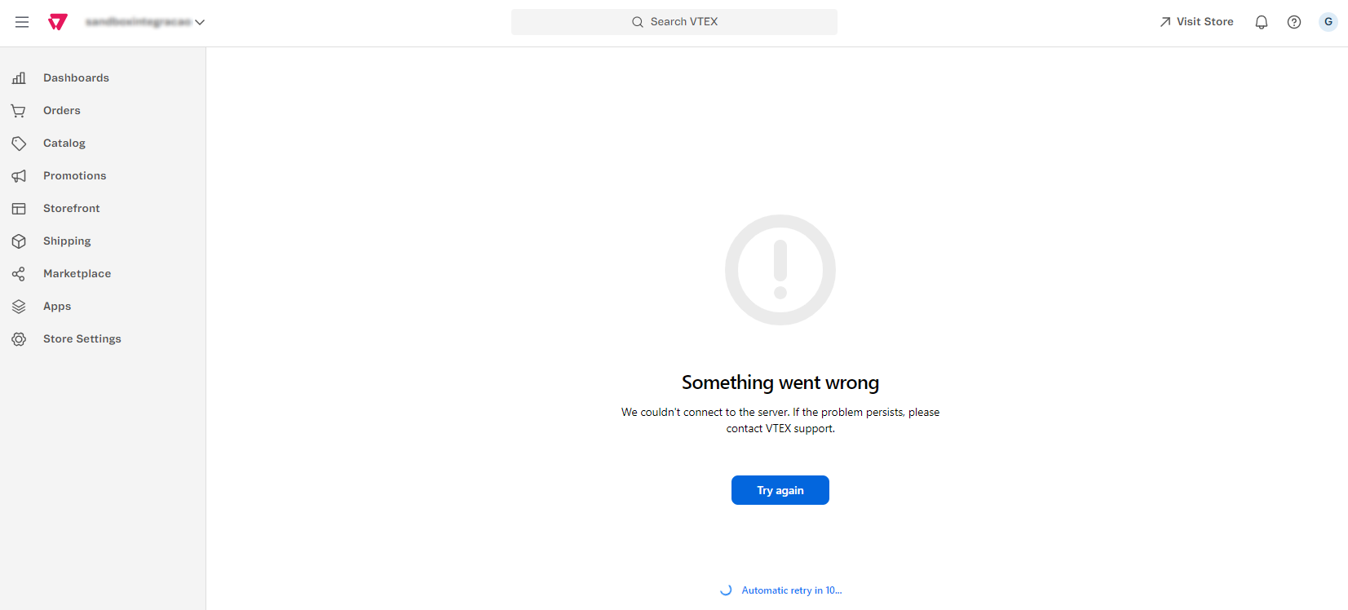Open Marketplace via the share icon
Image resolution: width=1348 pixels, height=610 pixels.
click(x=19, y=273)
